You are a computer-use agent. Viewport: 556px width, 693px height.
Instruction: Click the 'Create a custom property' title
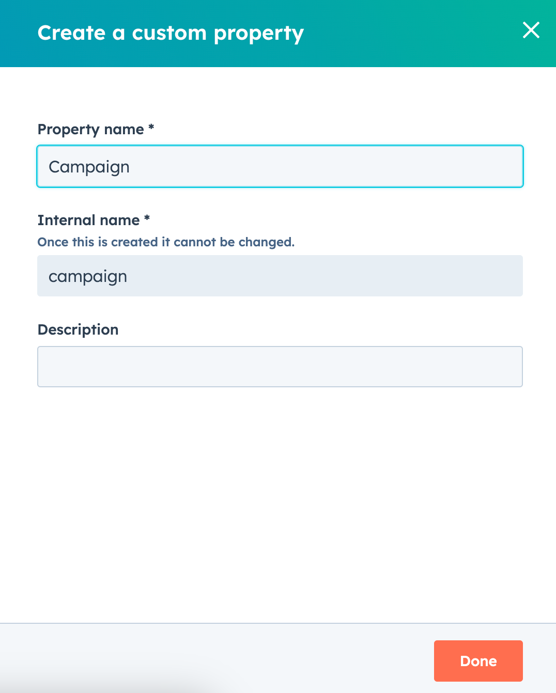tap(171, 33)
